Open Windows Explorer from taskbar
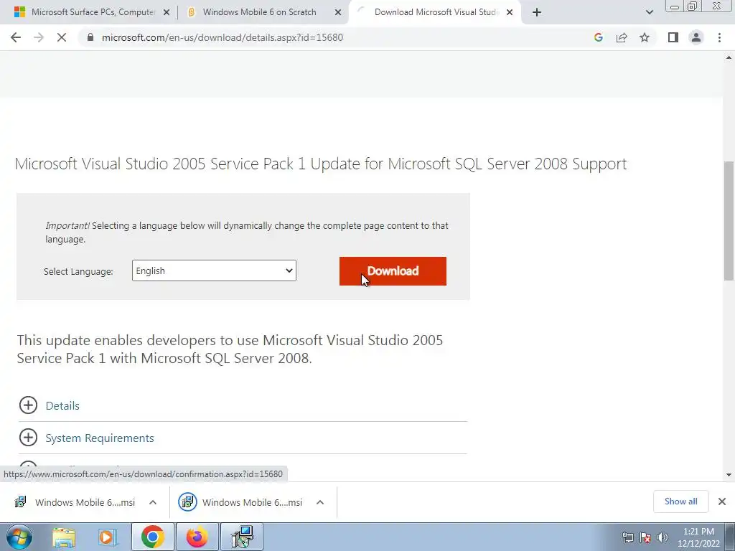The image size is (735, 551). (x=64, y=537)
